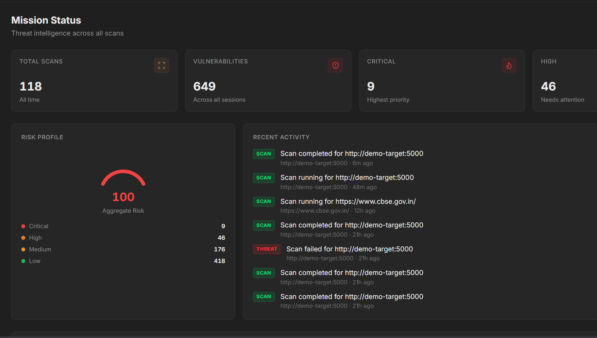The width and height of the screenshot is (597, 338).
Task: Click the orange High legend dot
Action: tap(23, 238)
